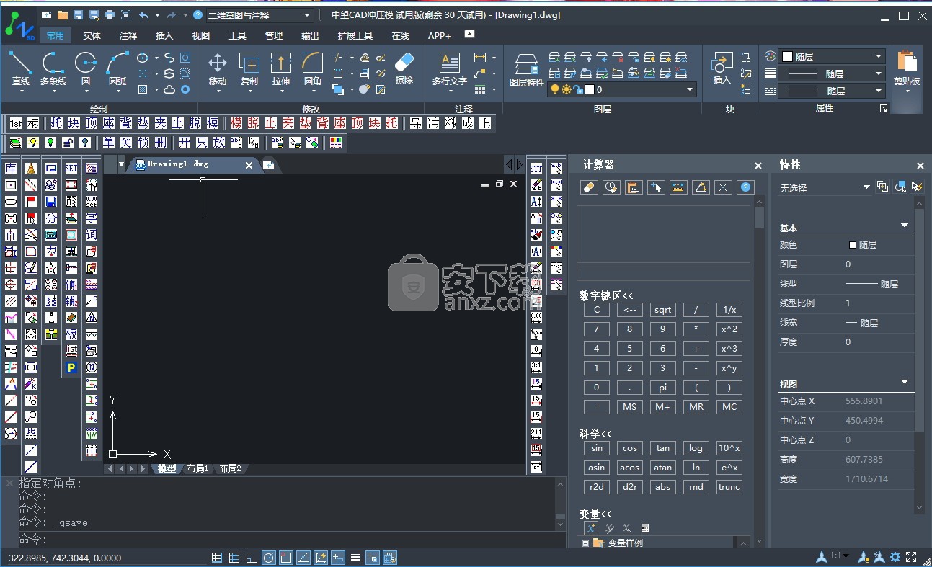Click the revision cloud draw icon
The height and width of the screenshot is (567, 932).
coord(169,89)
